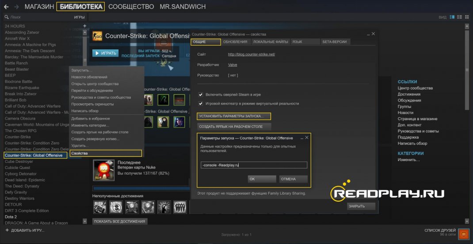
Task: Select Dead Island: Epidemic in list
Action: pyautogui.click(x=25, y=180)
